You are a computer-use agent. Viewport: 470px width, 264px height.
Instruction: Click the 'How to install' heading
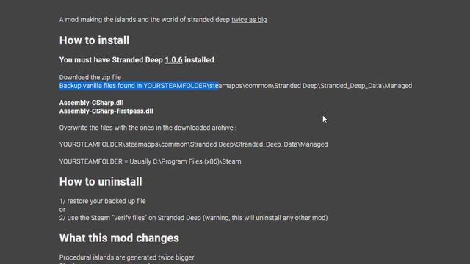pos(94,40)
